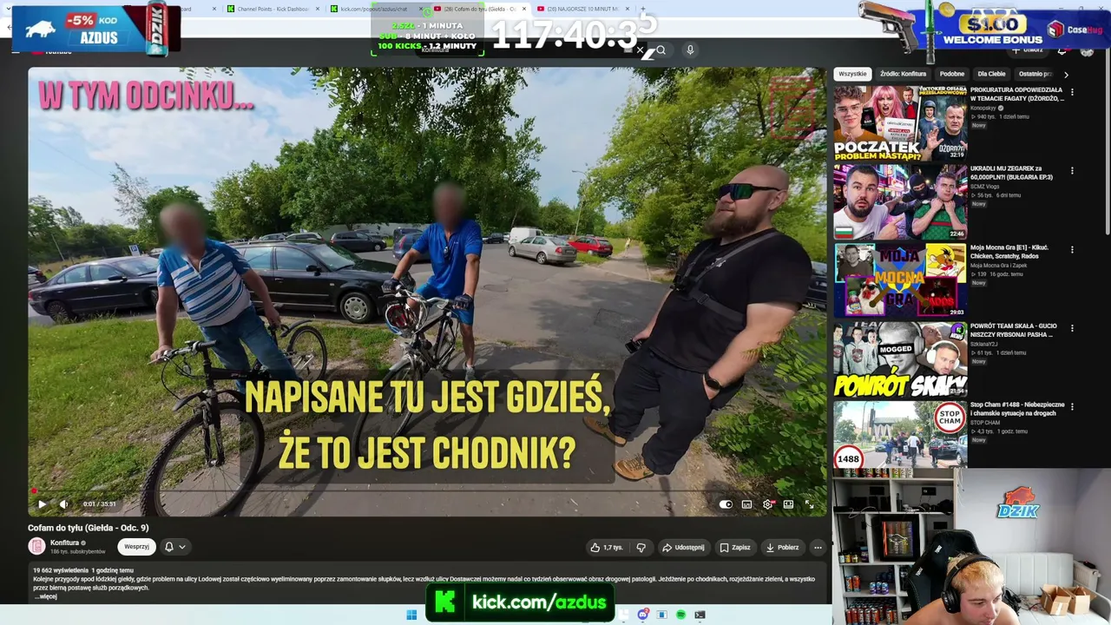
Task: Click the title PROKURATURA ODPOWIEDZIAŁA W TEMACIE FAGATY
Action: (1016, 94)
